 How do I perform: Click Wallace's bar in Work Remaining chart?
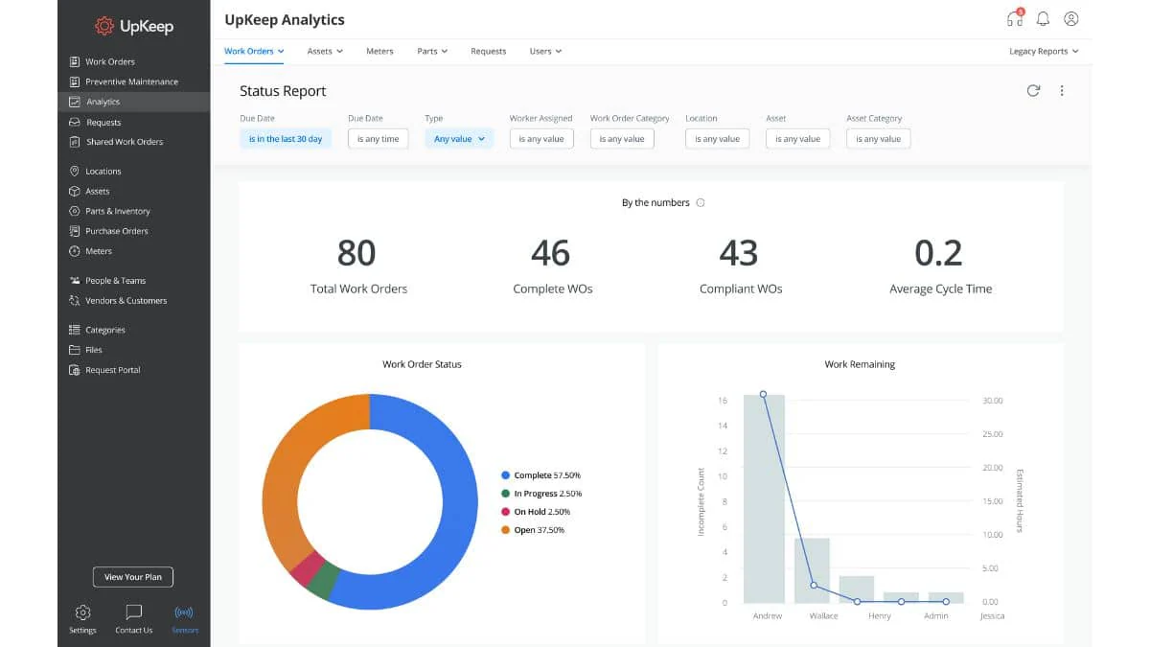[813, 570]
